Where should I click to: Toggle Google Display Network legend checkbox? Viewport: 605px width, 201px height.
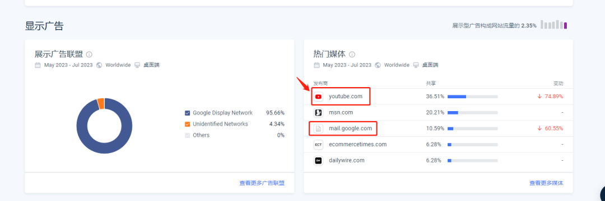pyautogui.click(x=188, y=113)
